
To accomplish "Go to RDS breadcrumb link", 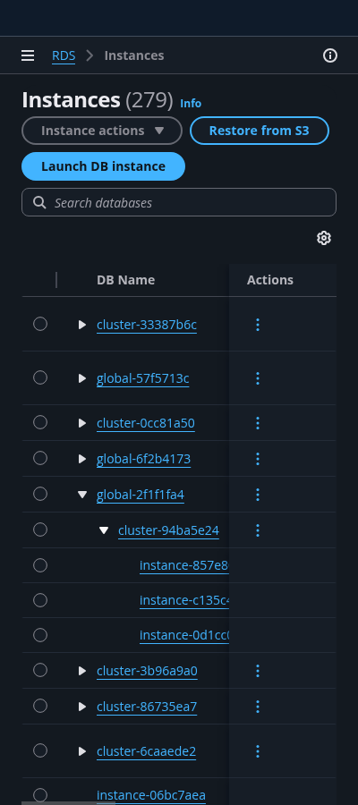I will tap(64, 55).
